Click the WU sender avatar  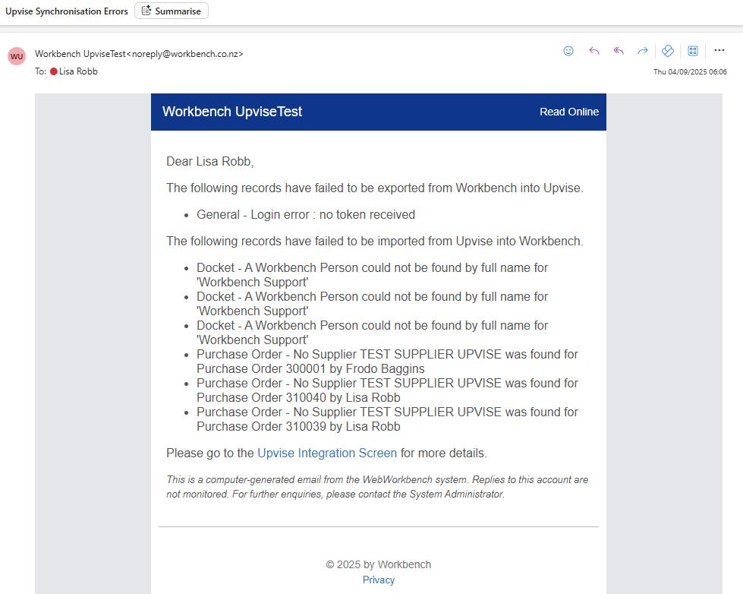point(17,56)
